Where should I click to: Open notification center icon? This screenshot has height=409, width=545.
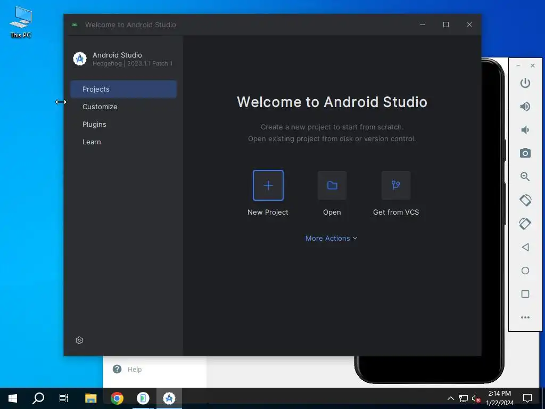click(x=527, y=398)
